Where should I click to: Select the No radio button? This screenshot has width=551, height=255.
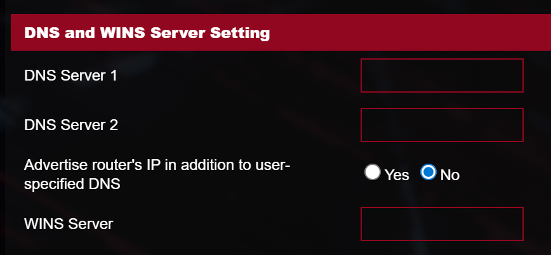coord(428,172)
